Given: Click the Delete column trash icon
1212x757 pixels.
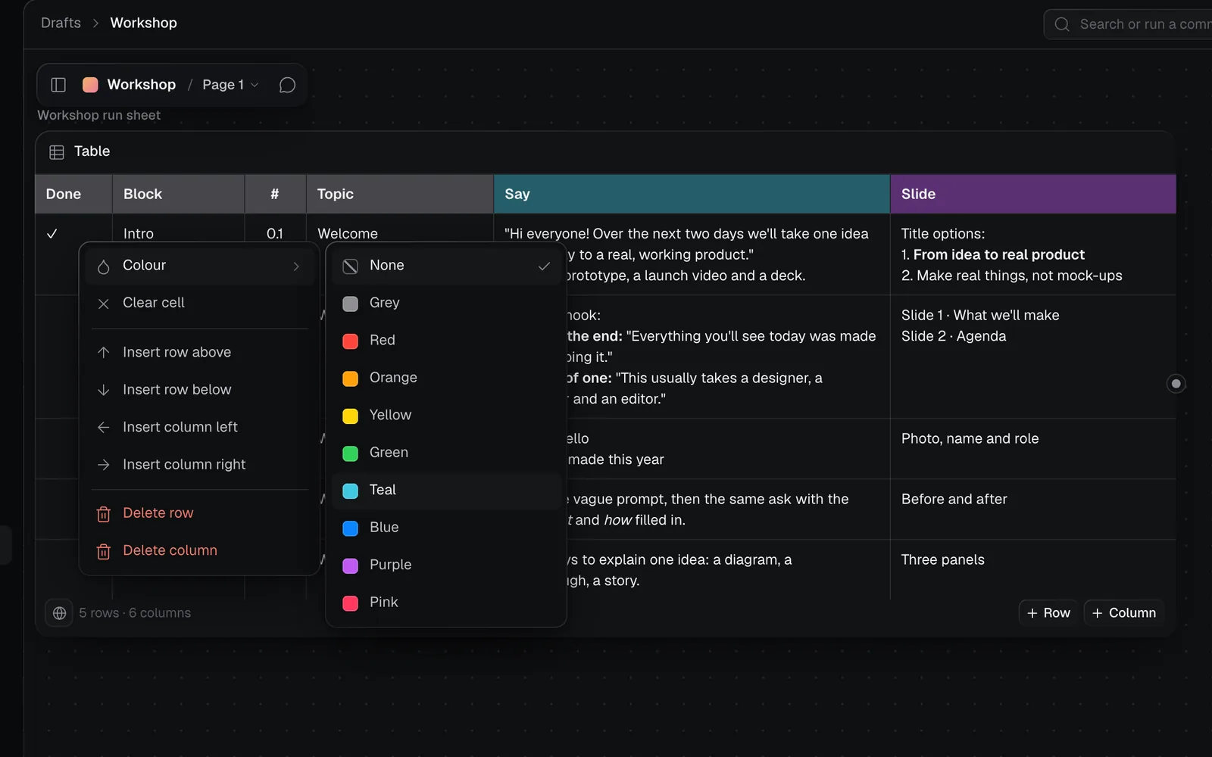Looking at the screenshot, I should point(104,551).
